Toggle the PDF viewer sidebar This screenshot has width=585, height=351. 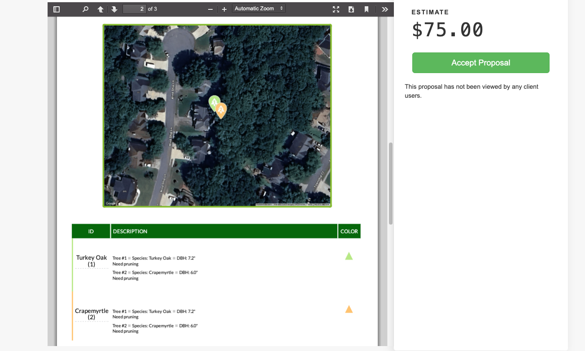(x=57, y=9)
